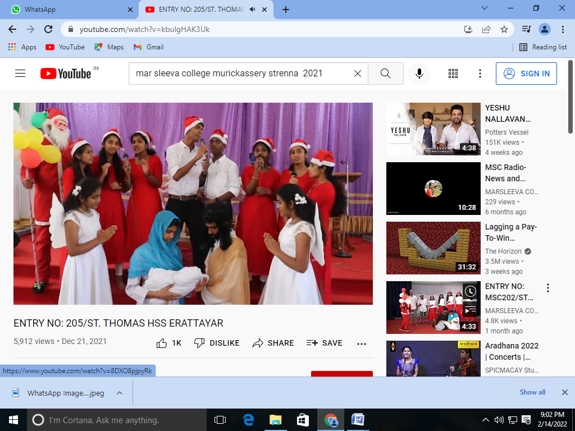Bookmark this page with star icon
This screenshot has width=575, height=431.
(504, 29)
